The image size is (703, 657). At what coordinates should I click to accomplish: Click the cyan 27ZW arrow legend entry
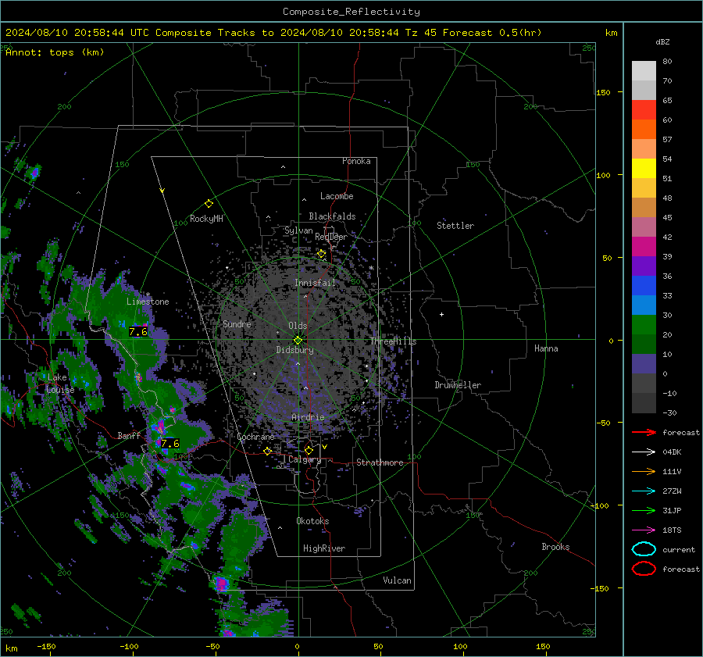[644, 491]
